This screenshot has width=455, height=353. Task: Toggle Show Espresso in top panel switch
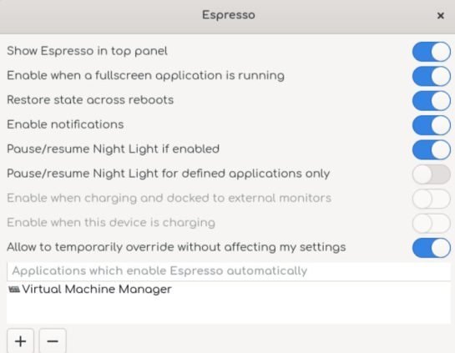(x=431, y=52)
